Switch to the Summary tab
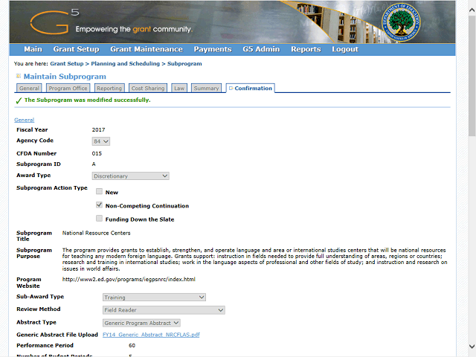 pyautogui.click(x=207, y=89)
